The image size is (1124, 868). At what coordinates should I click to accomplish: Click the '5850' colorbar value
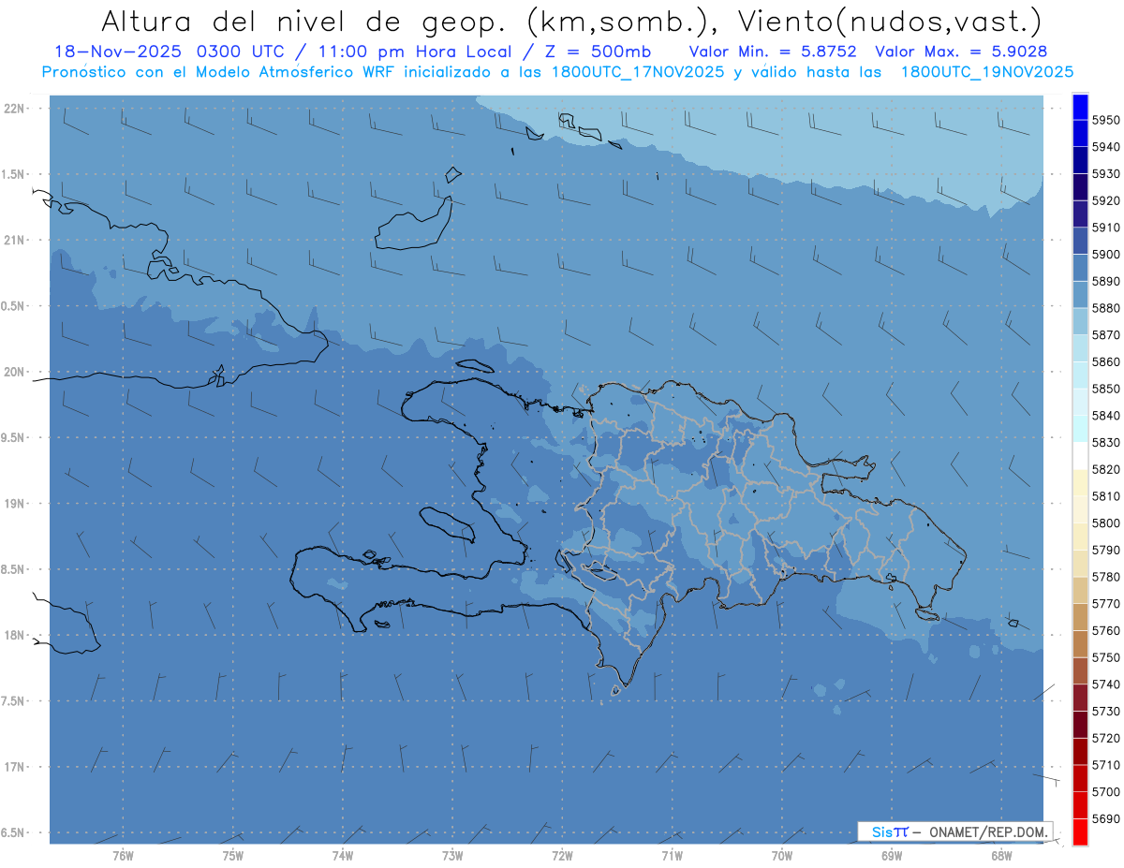pyautogui.click(x=1107, y=389)
